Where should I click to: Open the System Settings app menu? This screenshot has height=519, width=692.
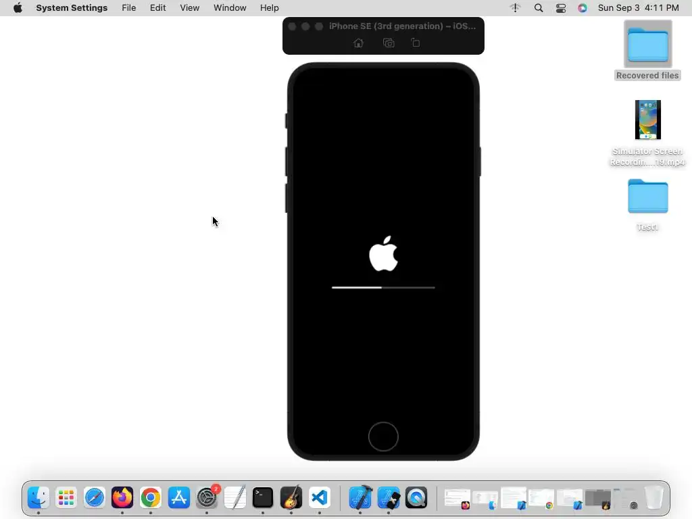coord(72,8)
